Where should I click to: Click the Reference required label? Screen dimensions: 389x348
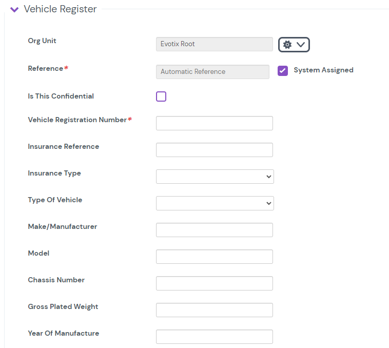click(x=48, y=68)
